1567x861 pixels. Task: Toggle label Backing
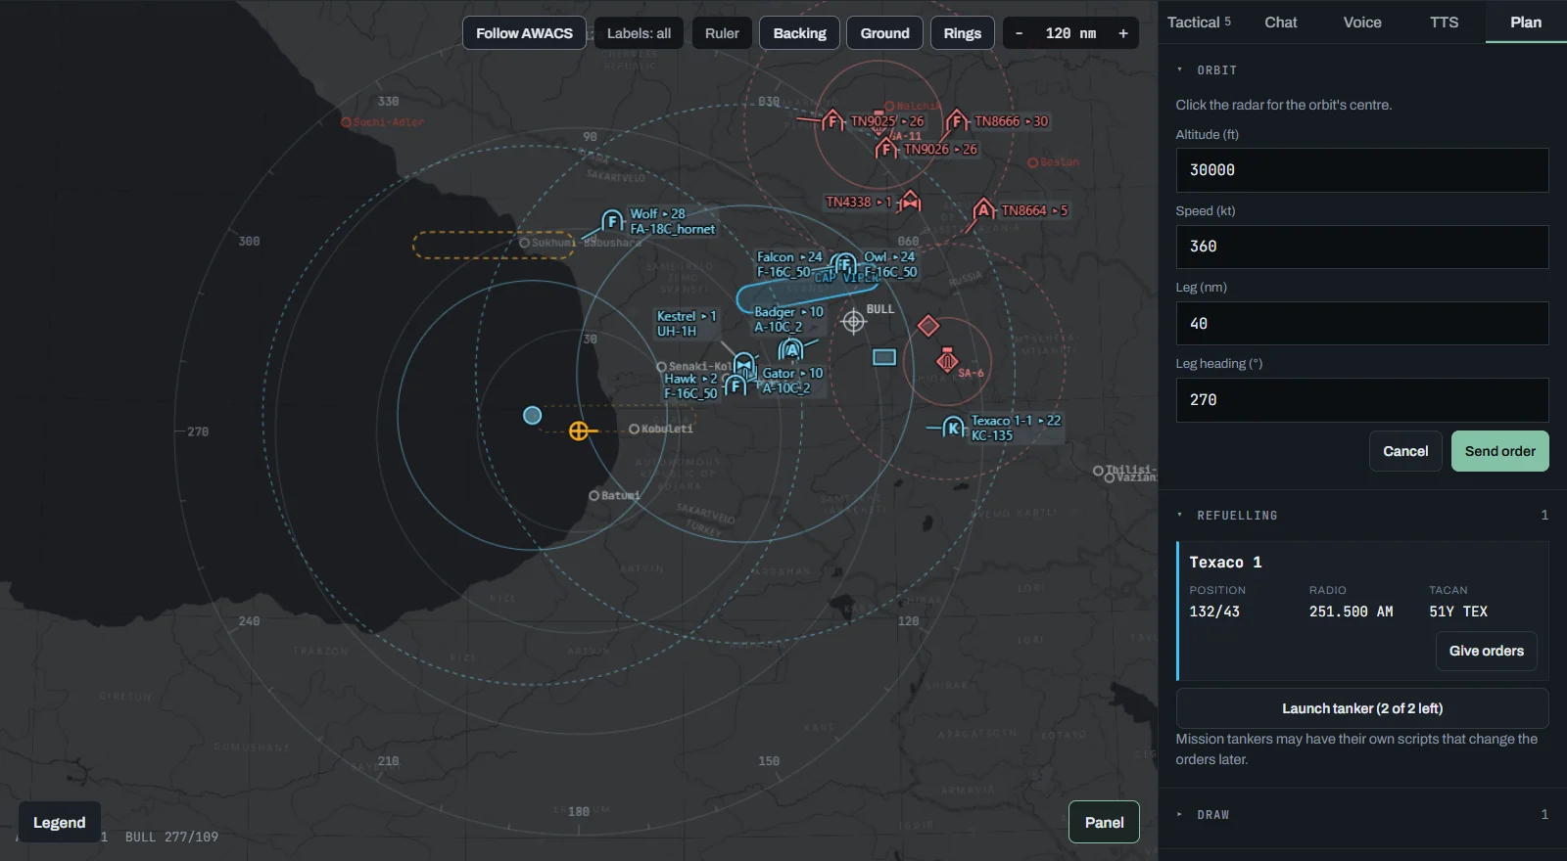coord(799,33)
